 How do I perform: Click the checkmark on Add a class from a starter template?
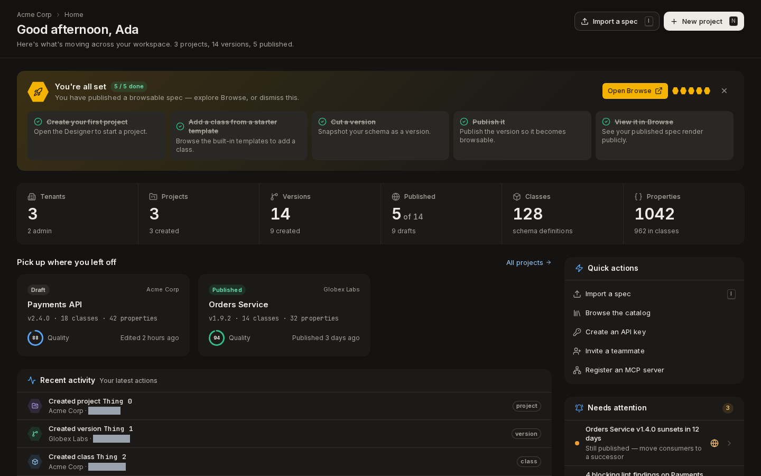pos(180,126)
